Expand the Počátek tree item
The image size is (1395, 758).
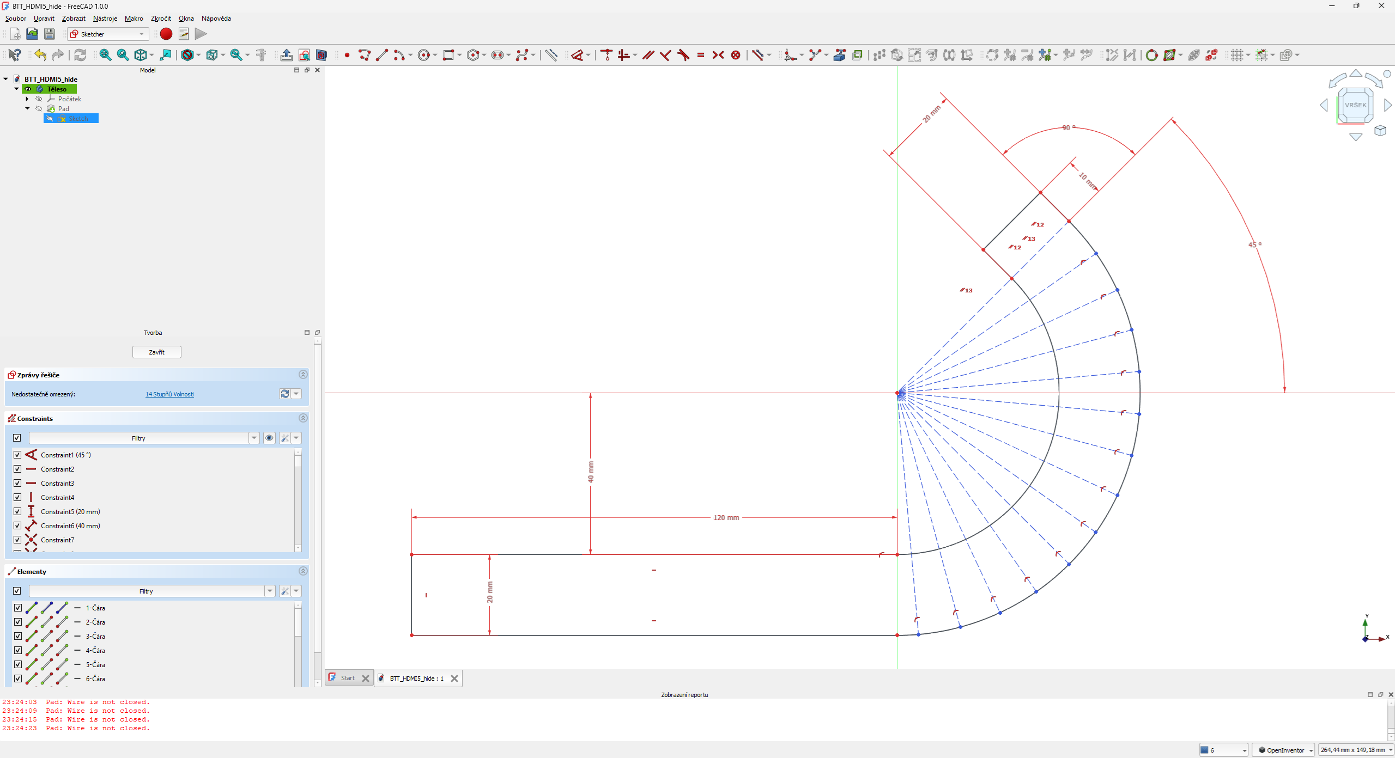(x=27, y=99)
